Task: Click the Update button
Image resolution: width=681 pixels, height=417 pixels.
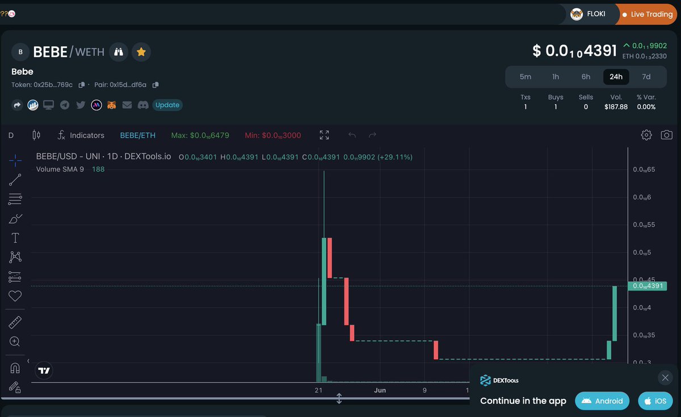Action: (167, 105)
